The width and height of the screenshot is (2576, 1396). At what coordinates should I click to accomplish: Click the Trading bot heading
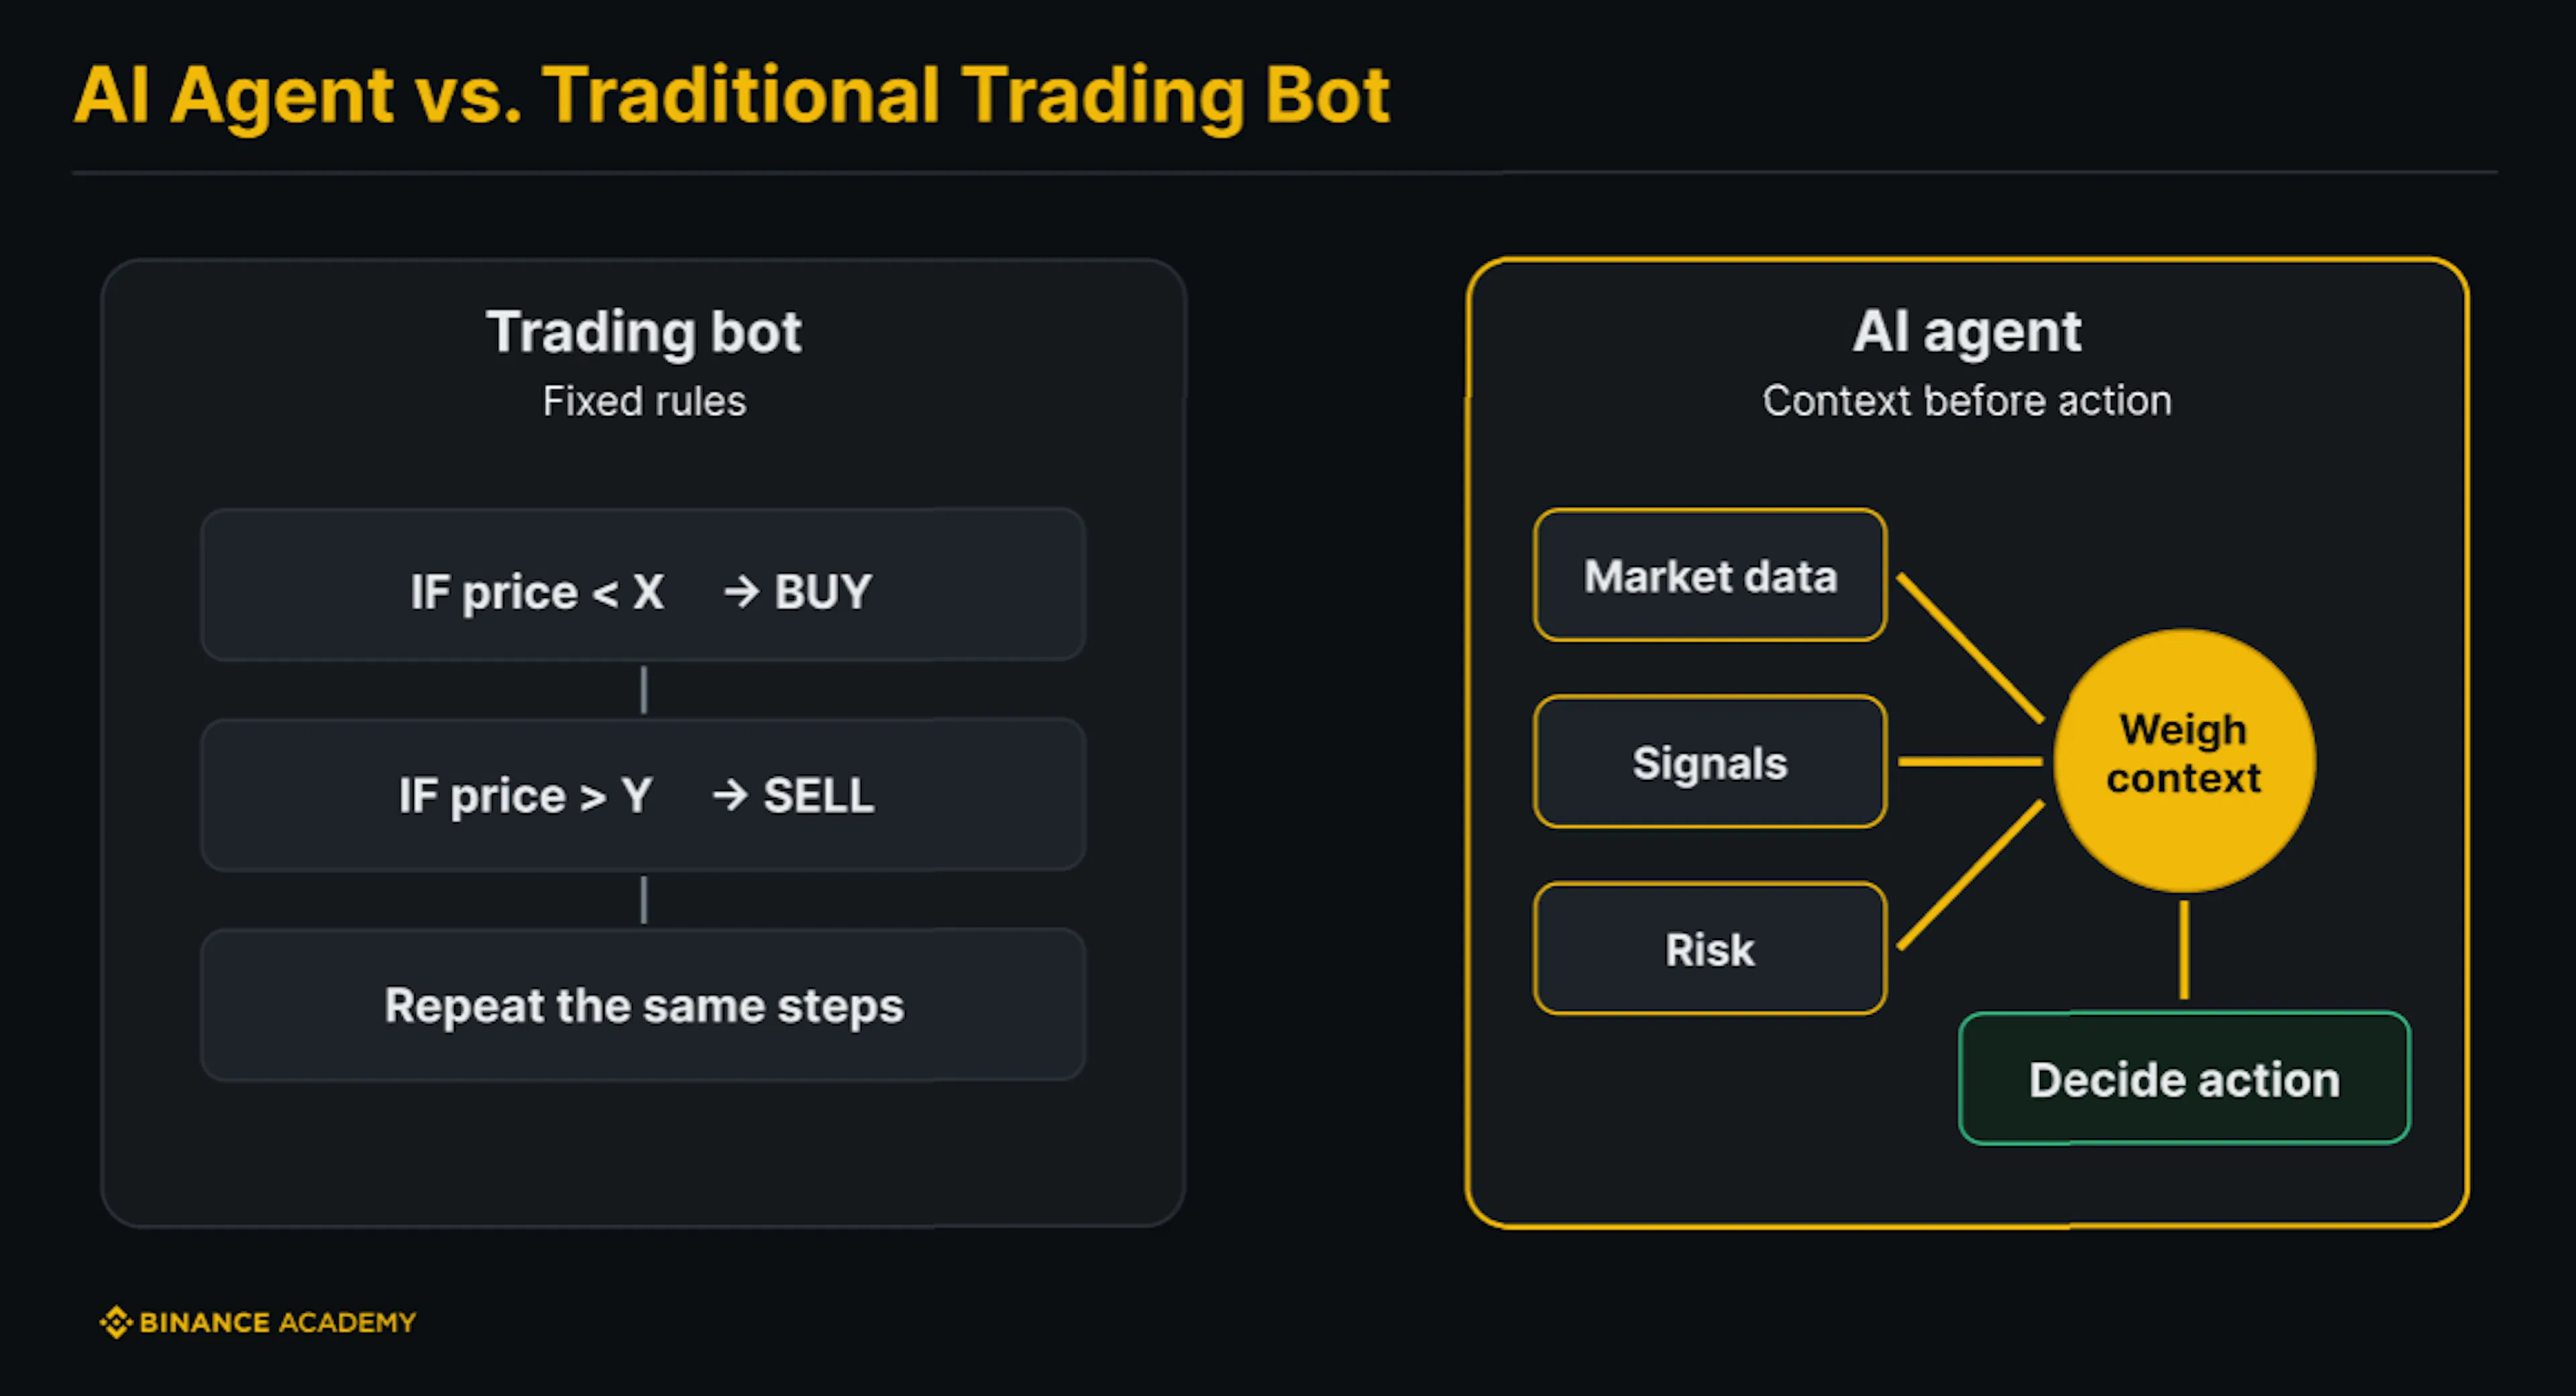coord(644,332)
